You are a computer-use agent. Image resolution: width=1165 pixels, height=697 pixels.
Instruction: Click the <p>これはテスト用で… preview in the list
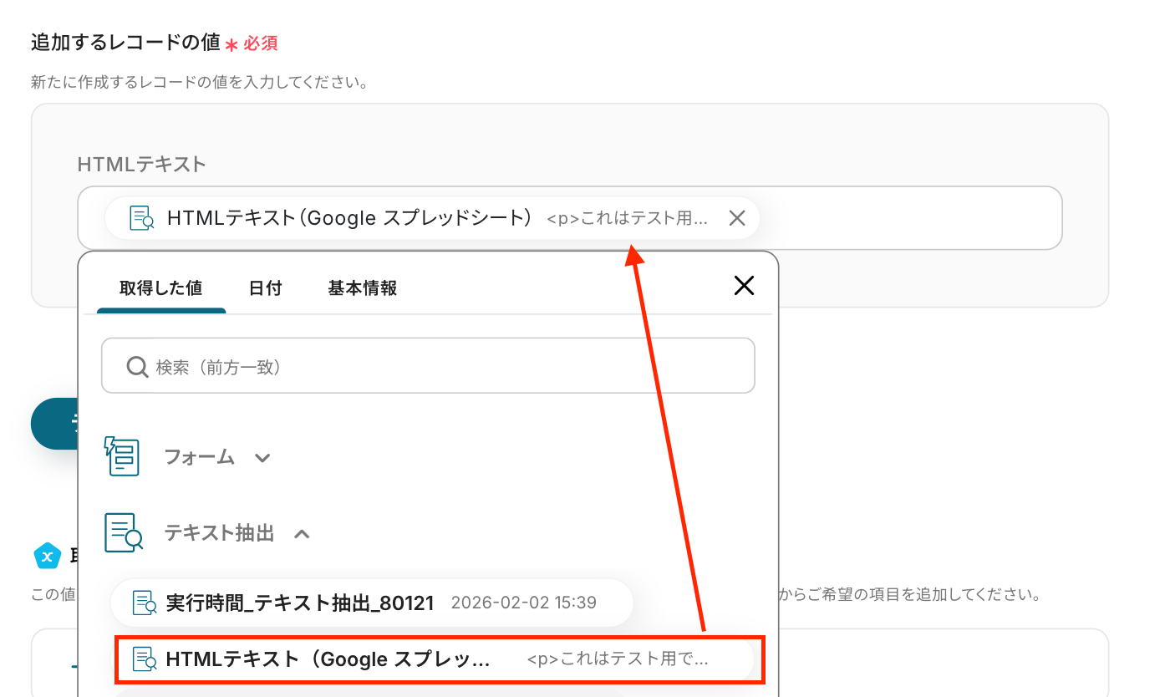[x=618, y=659]
